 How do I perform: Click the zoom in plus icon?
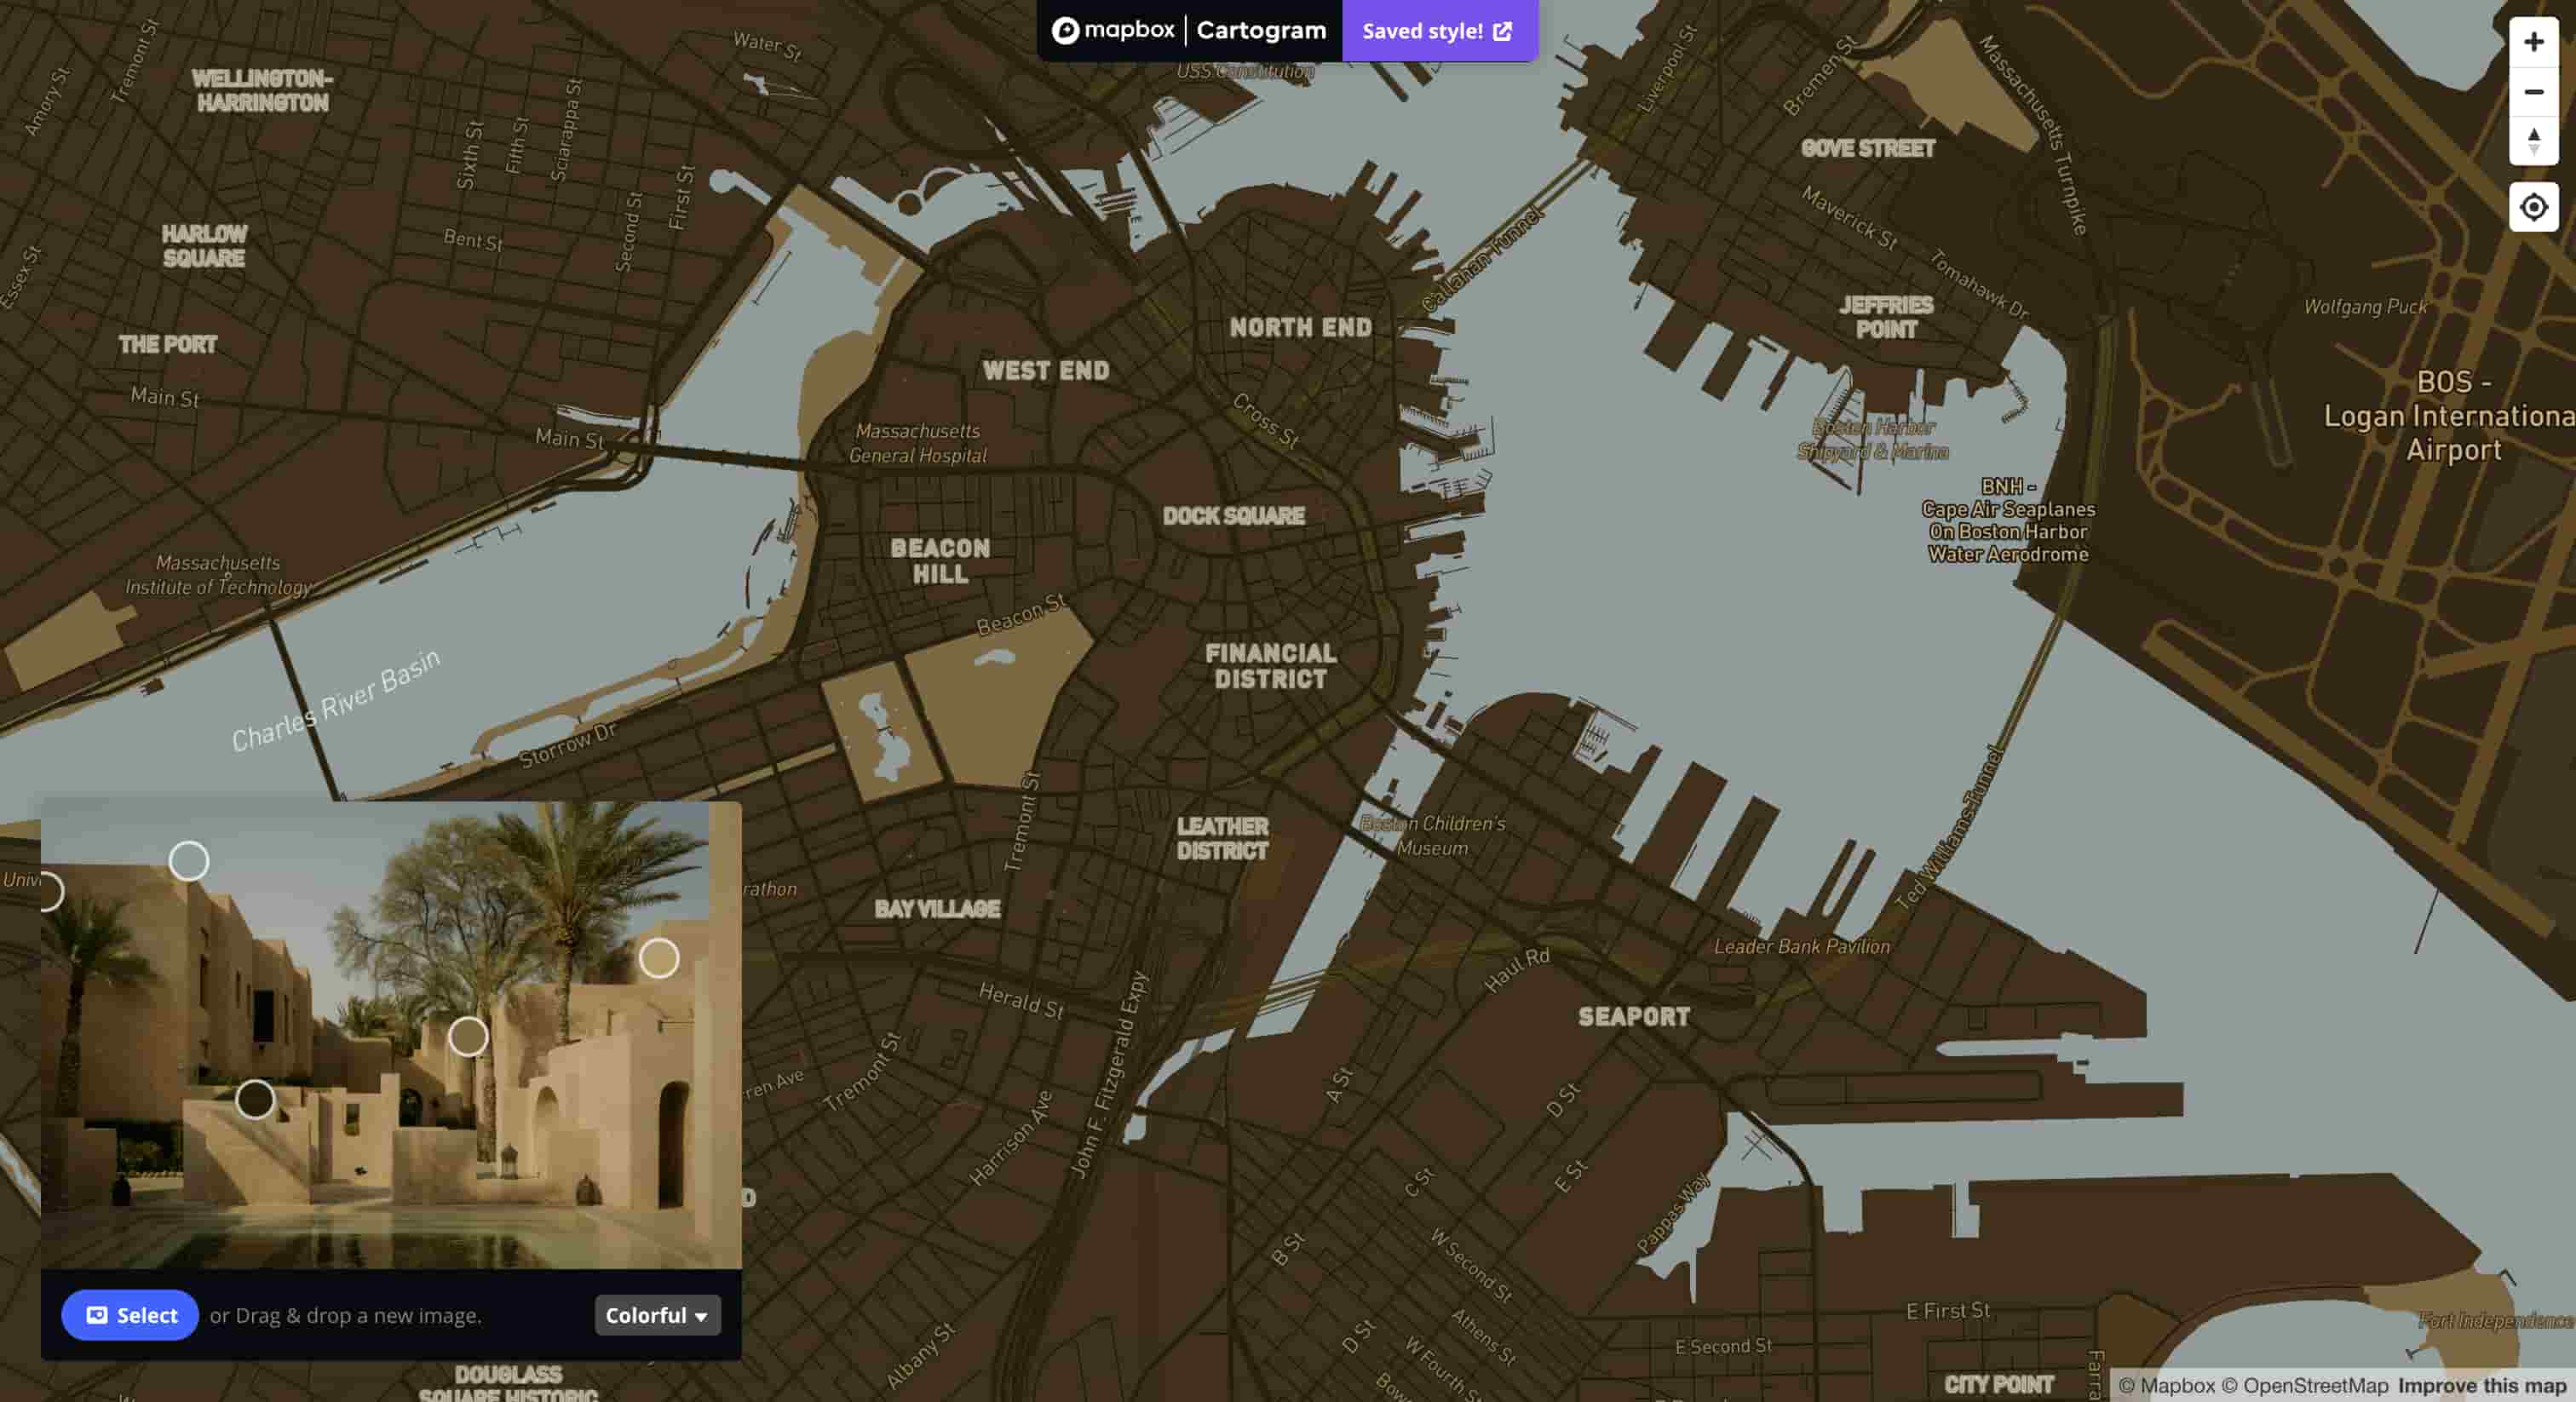pos(2533,41)
